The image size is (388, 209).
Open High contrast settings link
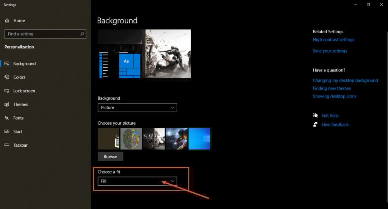[333, 39]
